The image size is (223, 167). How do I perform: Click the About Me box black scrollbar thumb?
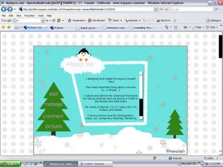tap(141, 107)
